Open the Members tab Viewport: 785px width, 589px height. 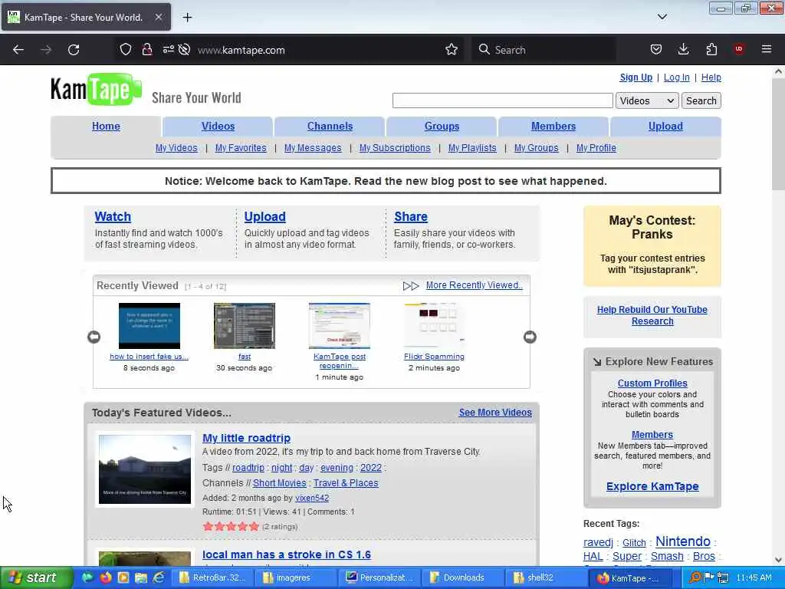pyautogui.click(x=553, y=127)
